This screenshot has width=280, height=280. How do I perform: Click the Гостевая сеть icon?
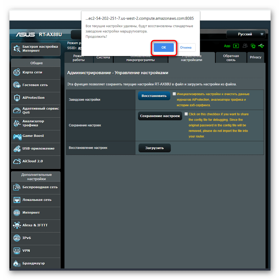pyautogui.click(x=17, y=85)
